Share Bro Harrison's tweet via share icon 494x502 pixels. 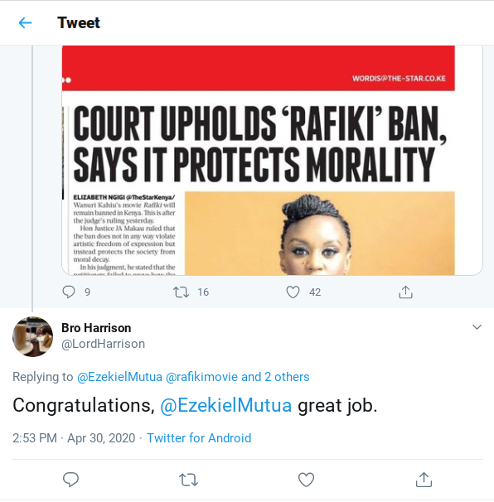[x=424, y=480]
